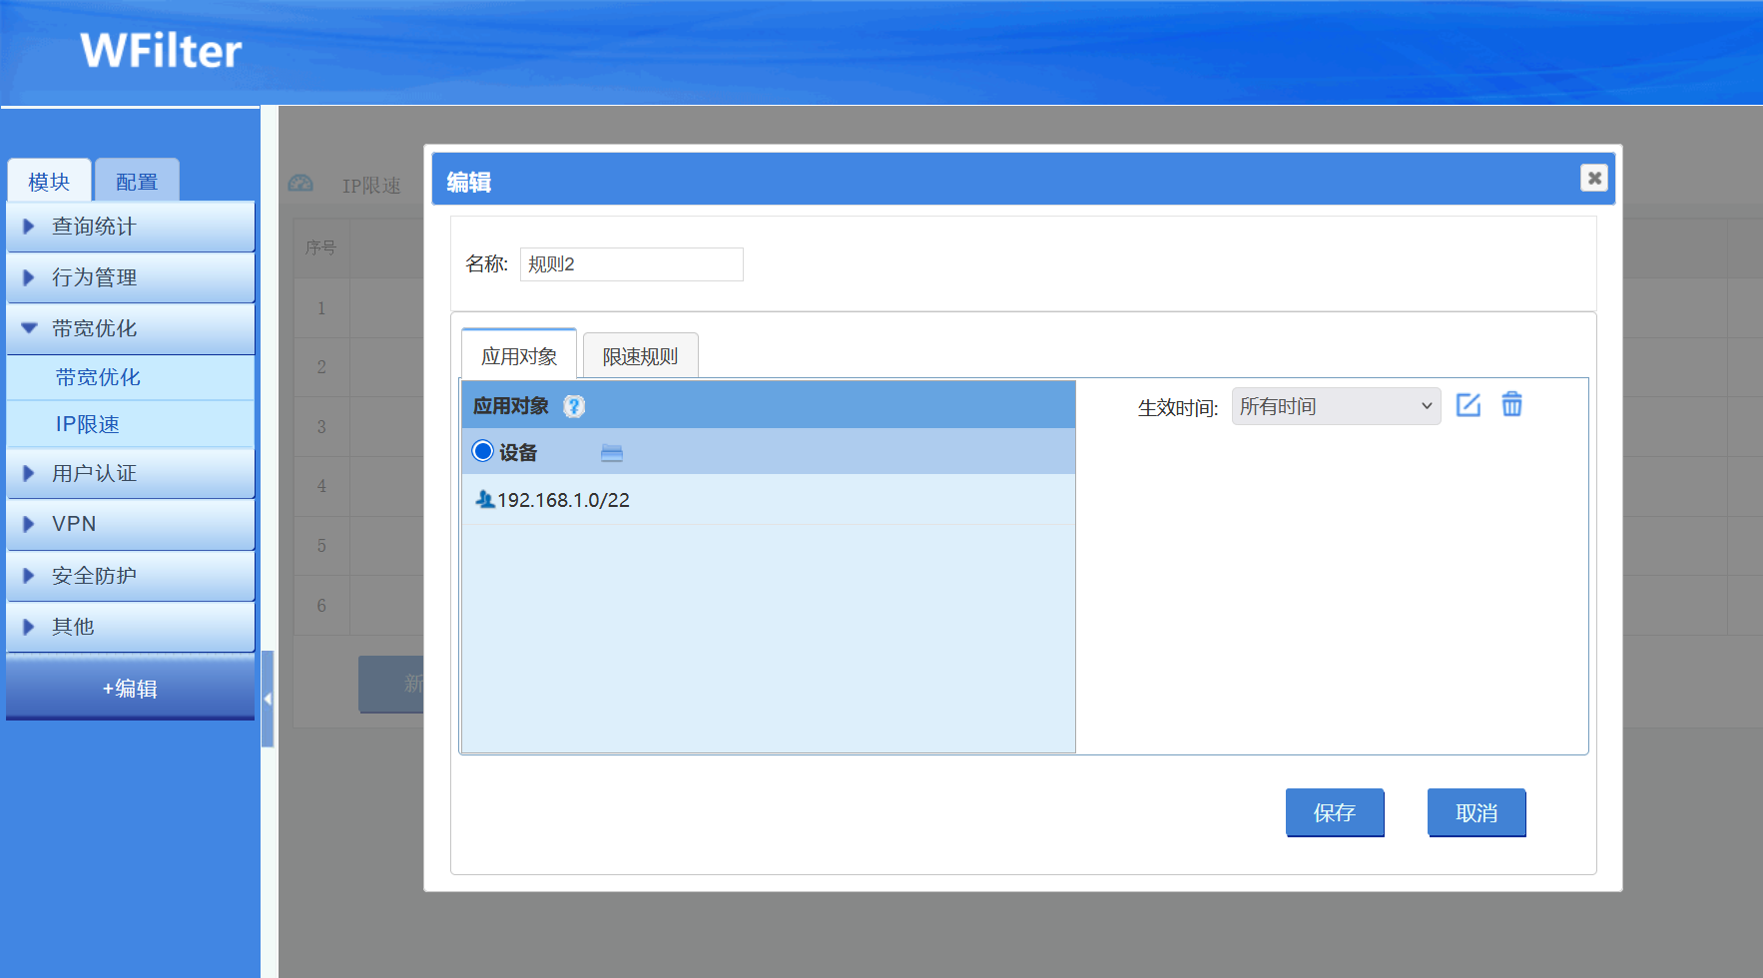Select the 设备 radio button
Viewport: 1763px width, 978px height.
click(483, 452)
